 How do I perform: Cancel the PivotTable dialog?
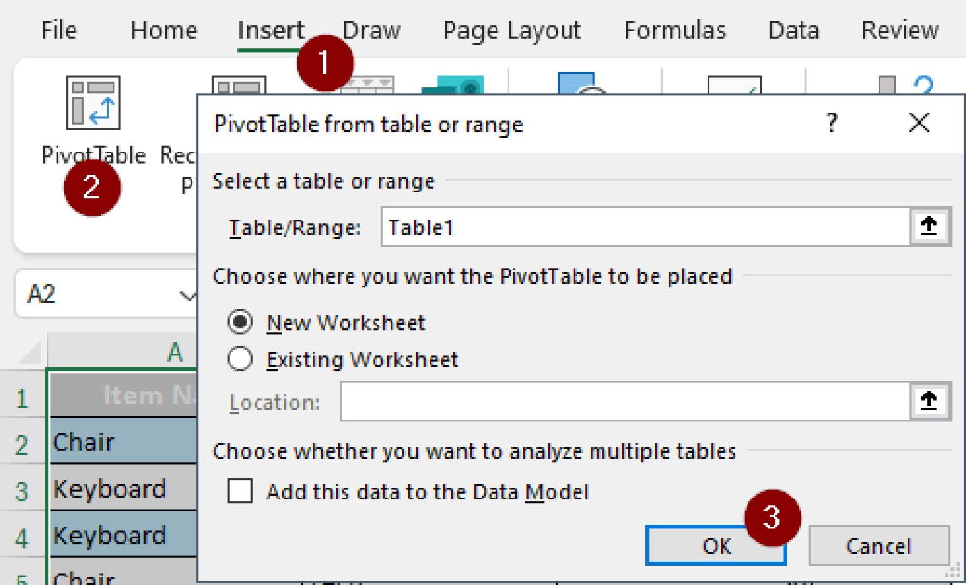(878, 545)
